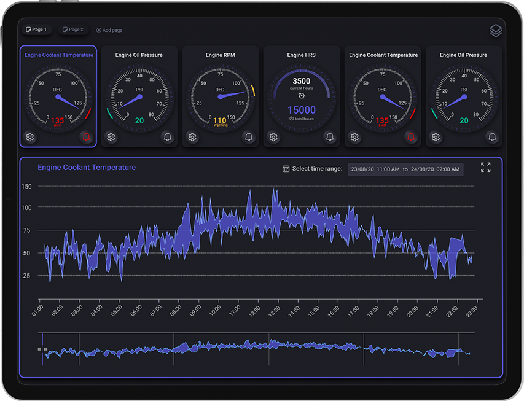Click the chart heading Engine Coolant Temperature
524x401 pixels.
point(87,168)
